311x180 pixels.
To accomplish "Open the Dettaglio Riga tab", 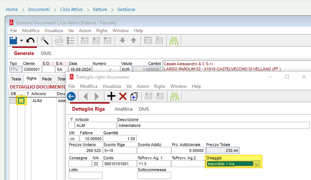I will [88, 109].
